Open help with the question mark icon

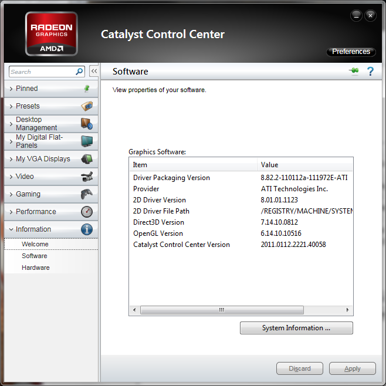click(370, 72)
